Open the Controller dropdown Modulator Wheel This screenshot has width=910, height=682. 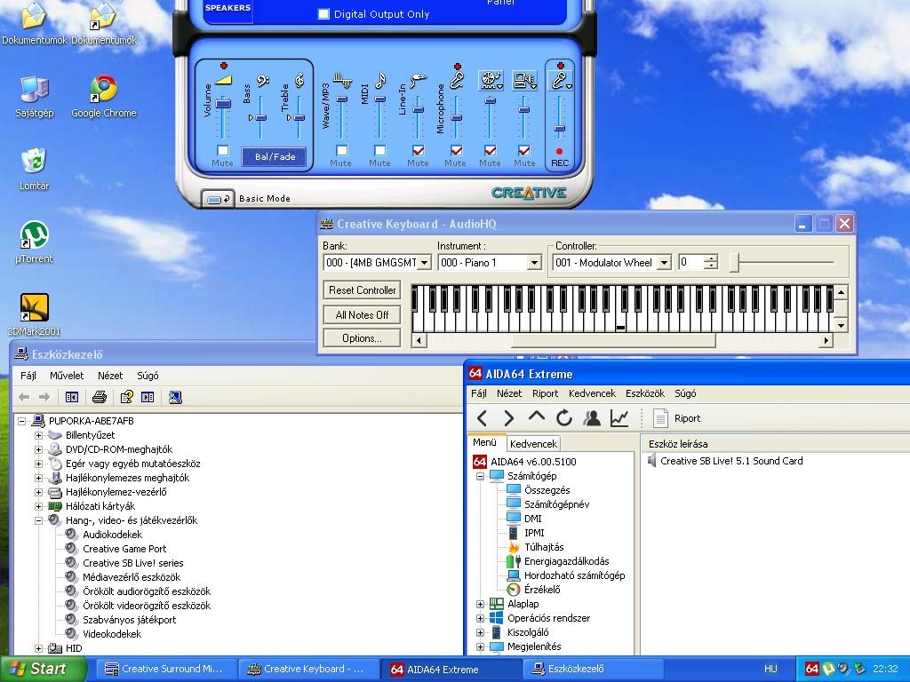(663, 263)
